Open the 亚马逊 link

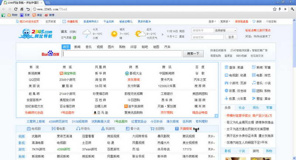click(101, 112)
